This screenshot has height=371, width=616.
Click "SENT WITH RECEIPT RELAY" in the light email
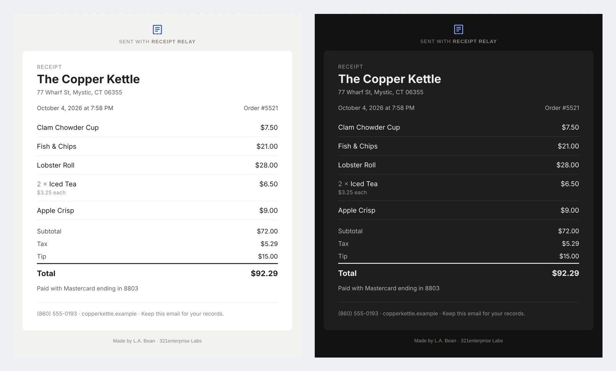tap(157, 42)
